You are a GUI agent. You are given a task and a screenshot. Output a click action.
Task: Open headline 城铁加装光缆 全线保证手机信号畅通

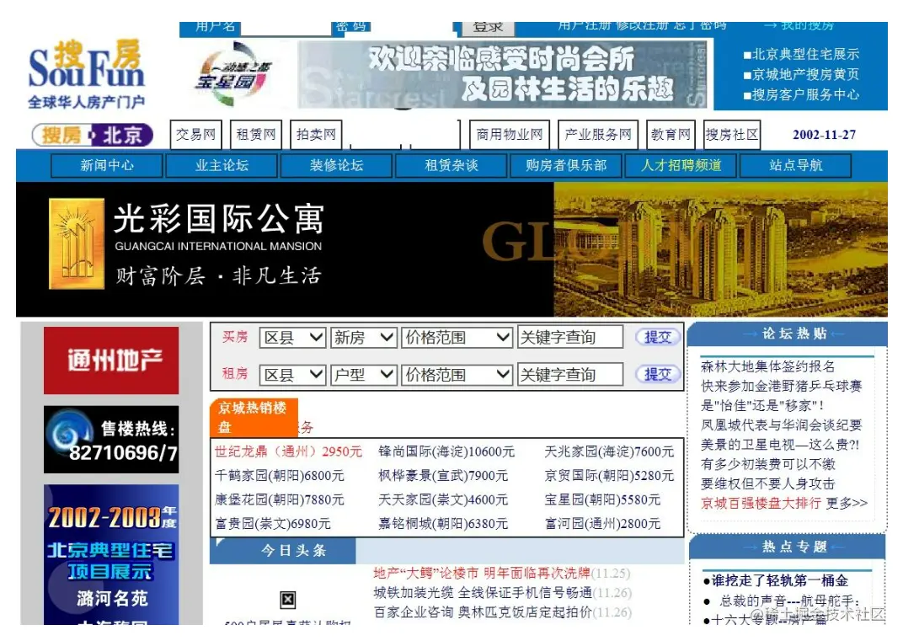pos(483,593)
